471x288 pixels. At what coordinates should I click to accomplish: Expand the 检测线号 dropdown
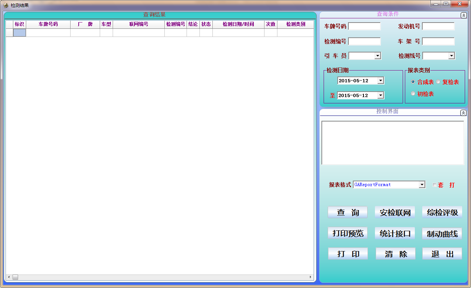[x=451, y=56]
